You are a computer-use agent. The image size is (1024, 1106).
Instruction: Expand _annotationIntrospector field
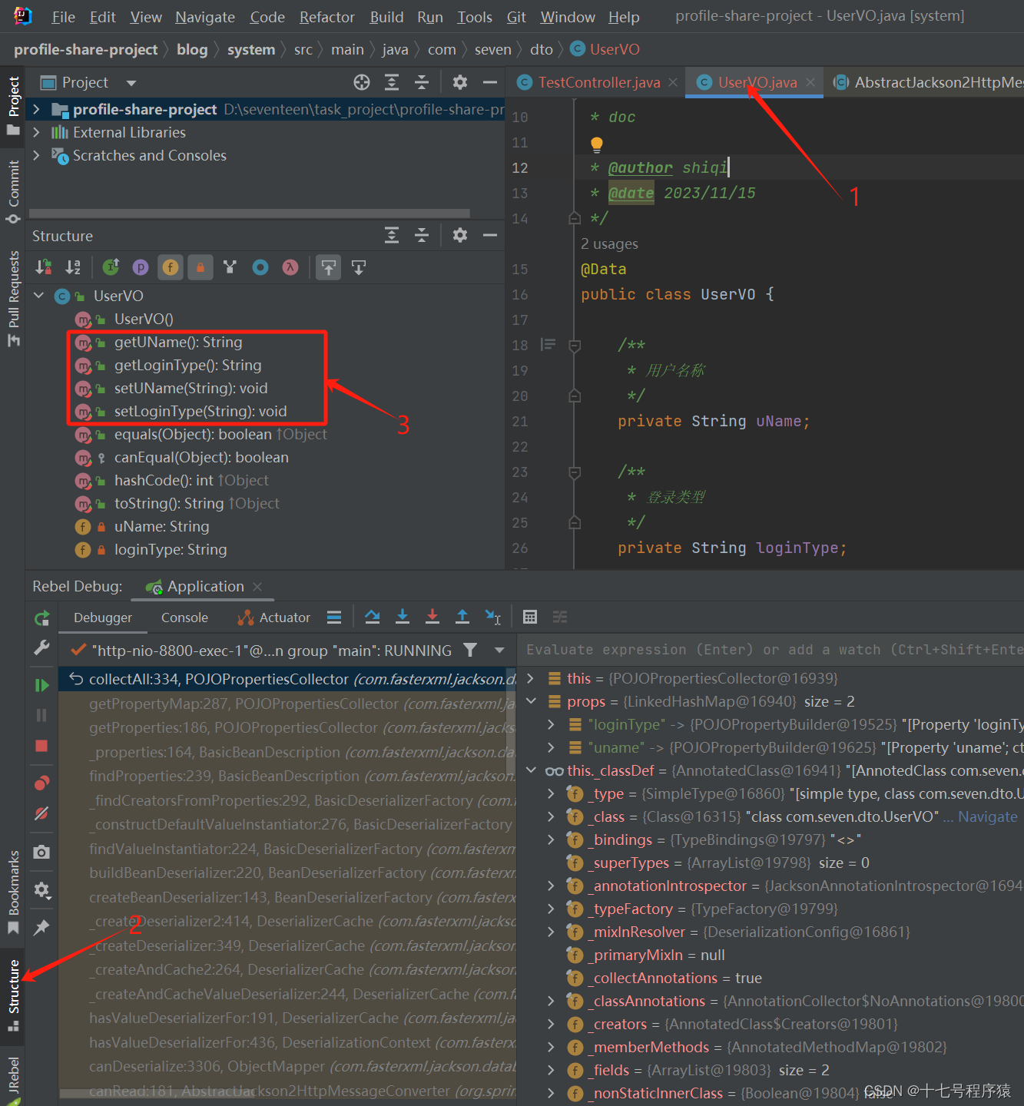(x=551, y=886)
